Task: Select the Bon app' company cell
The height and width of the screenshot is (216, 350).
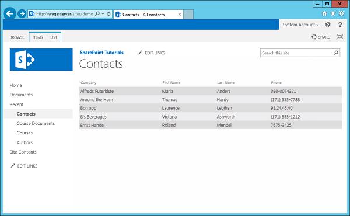Action: coord(89,108)
